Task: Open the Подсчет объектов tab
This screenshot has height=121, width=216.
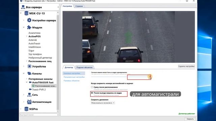Action: tap(84, 67)
